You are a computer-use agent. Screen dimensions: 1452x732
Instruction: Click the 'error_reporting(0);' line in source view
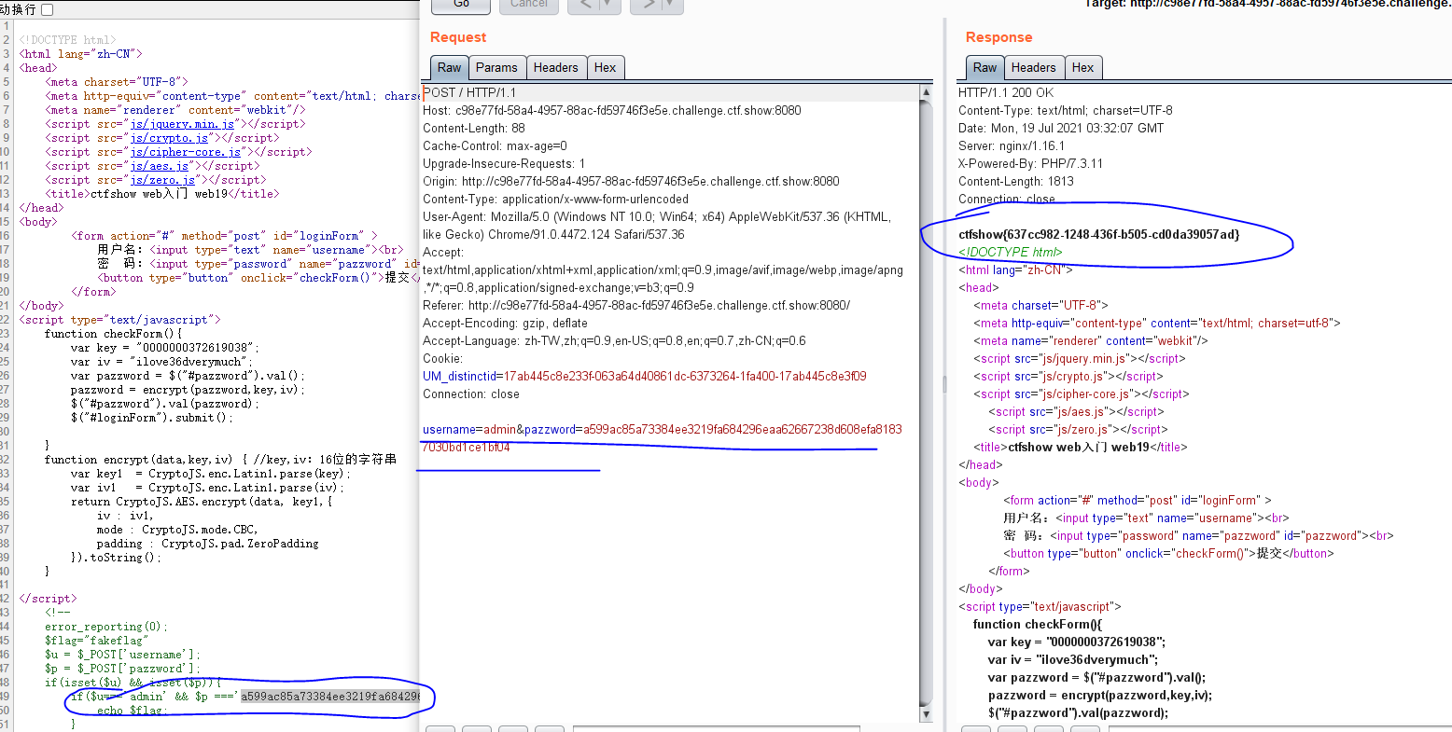pyautogui.click(x=107, y=627)
